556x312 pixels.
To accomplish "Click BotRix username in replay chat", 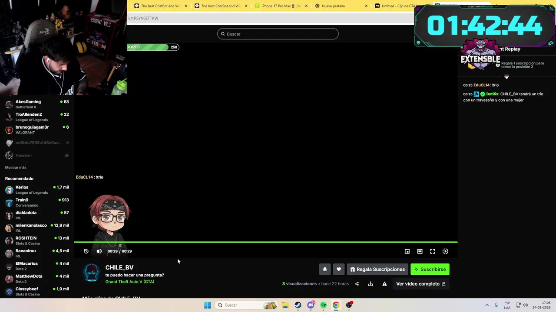I will coord(492,94).
